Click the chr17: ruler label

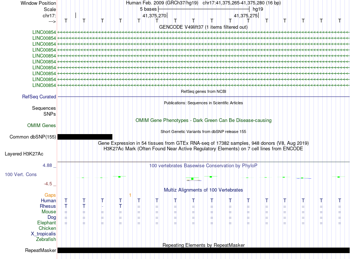49,15
